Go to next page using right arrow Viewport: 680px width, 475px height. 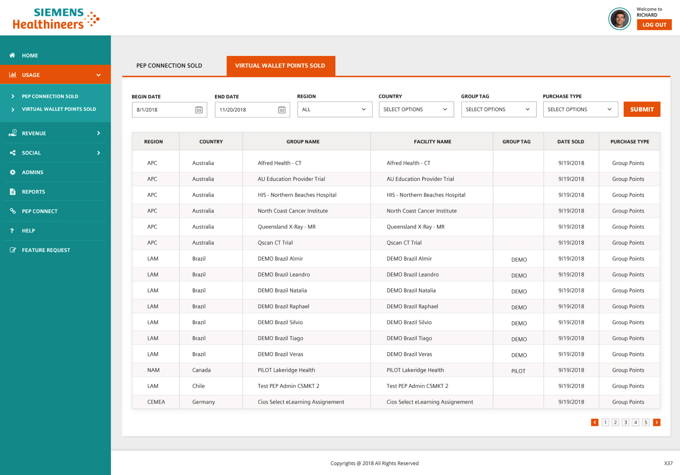656,422
